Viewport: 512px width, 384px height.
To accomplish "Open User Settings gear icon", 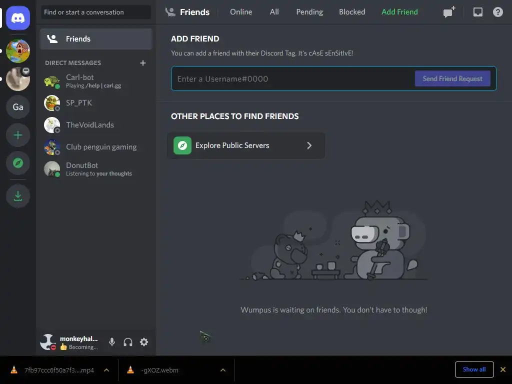I will pos(144,342).
